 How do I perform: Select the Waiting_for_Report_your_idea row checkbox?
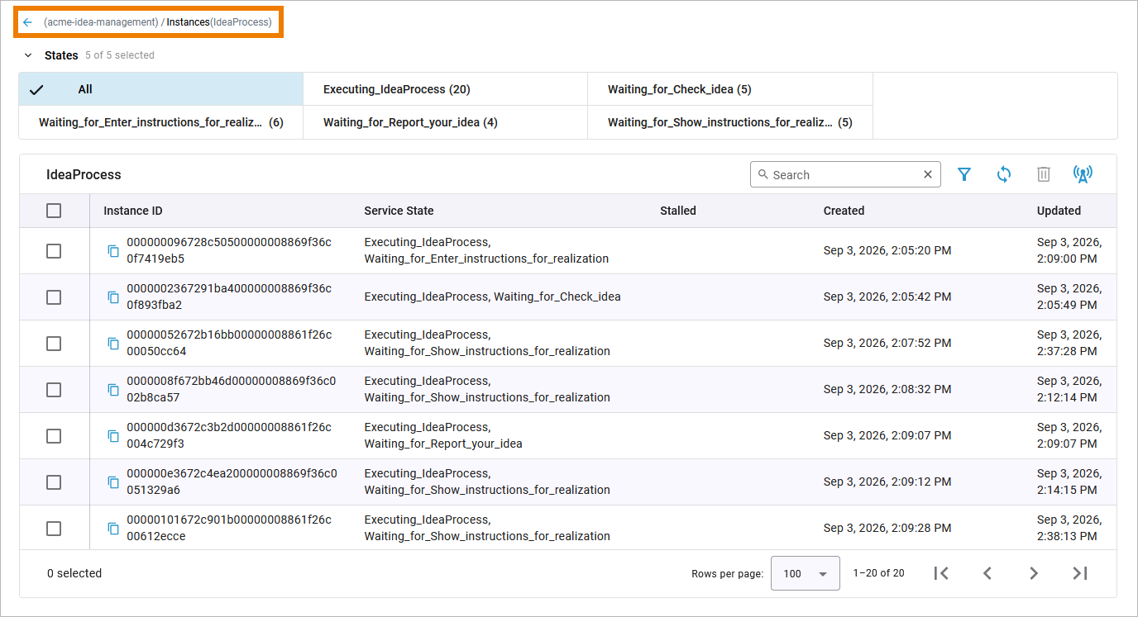pos(54,435)
